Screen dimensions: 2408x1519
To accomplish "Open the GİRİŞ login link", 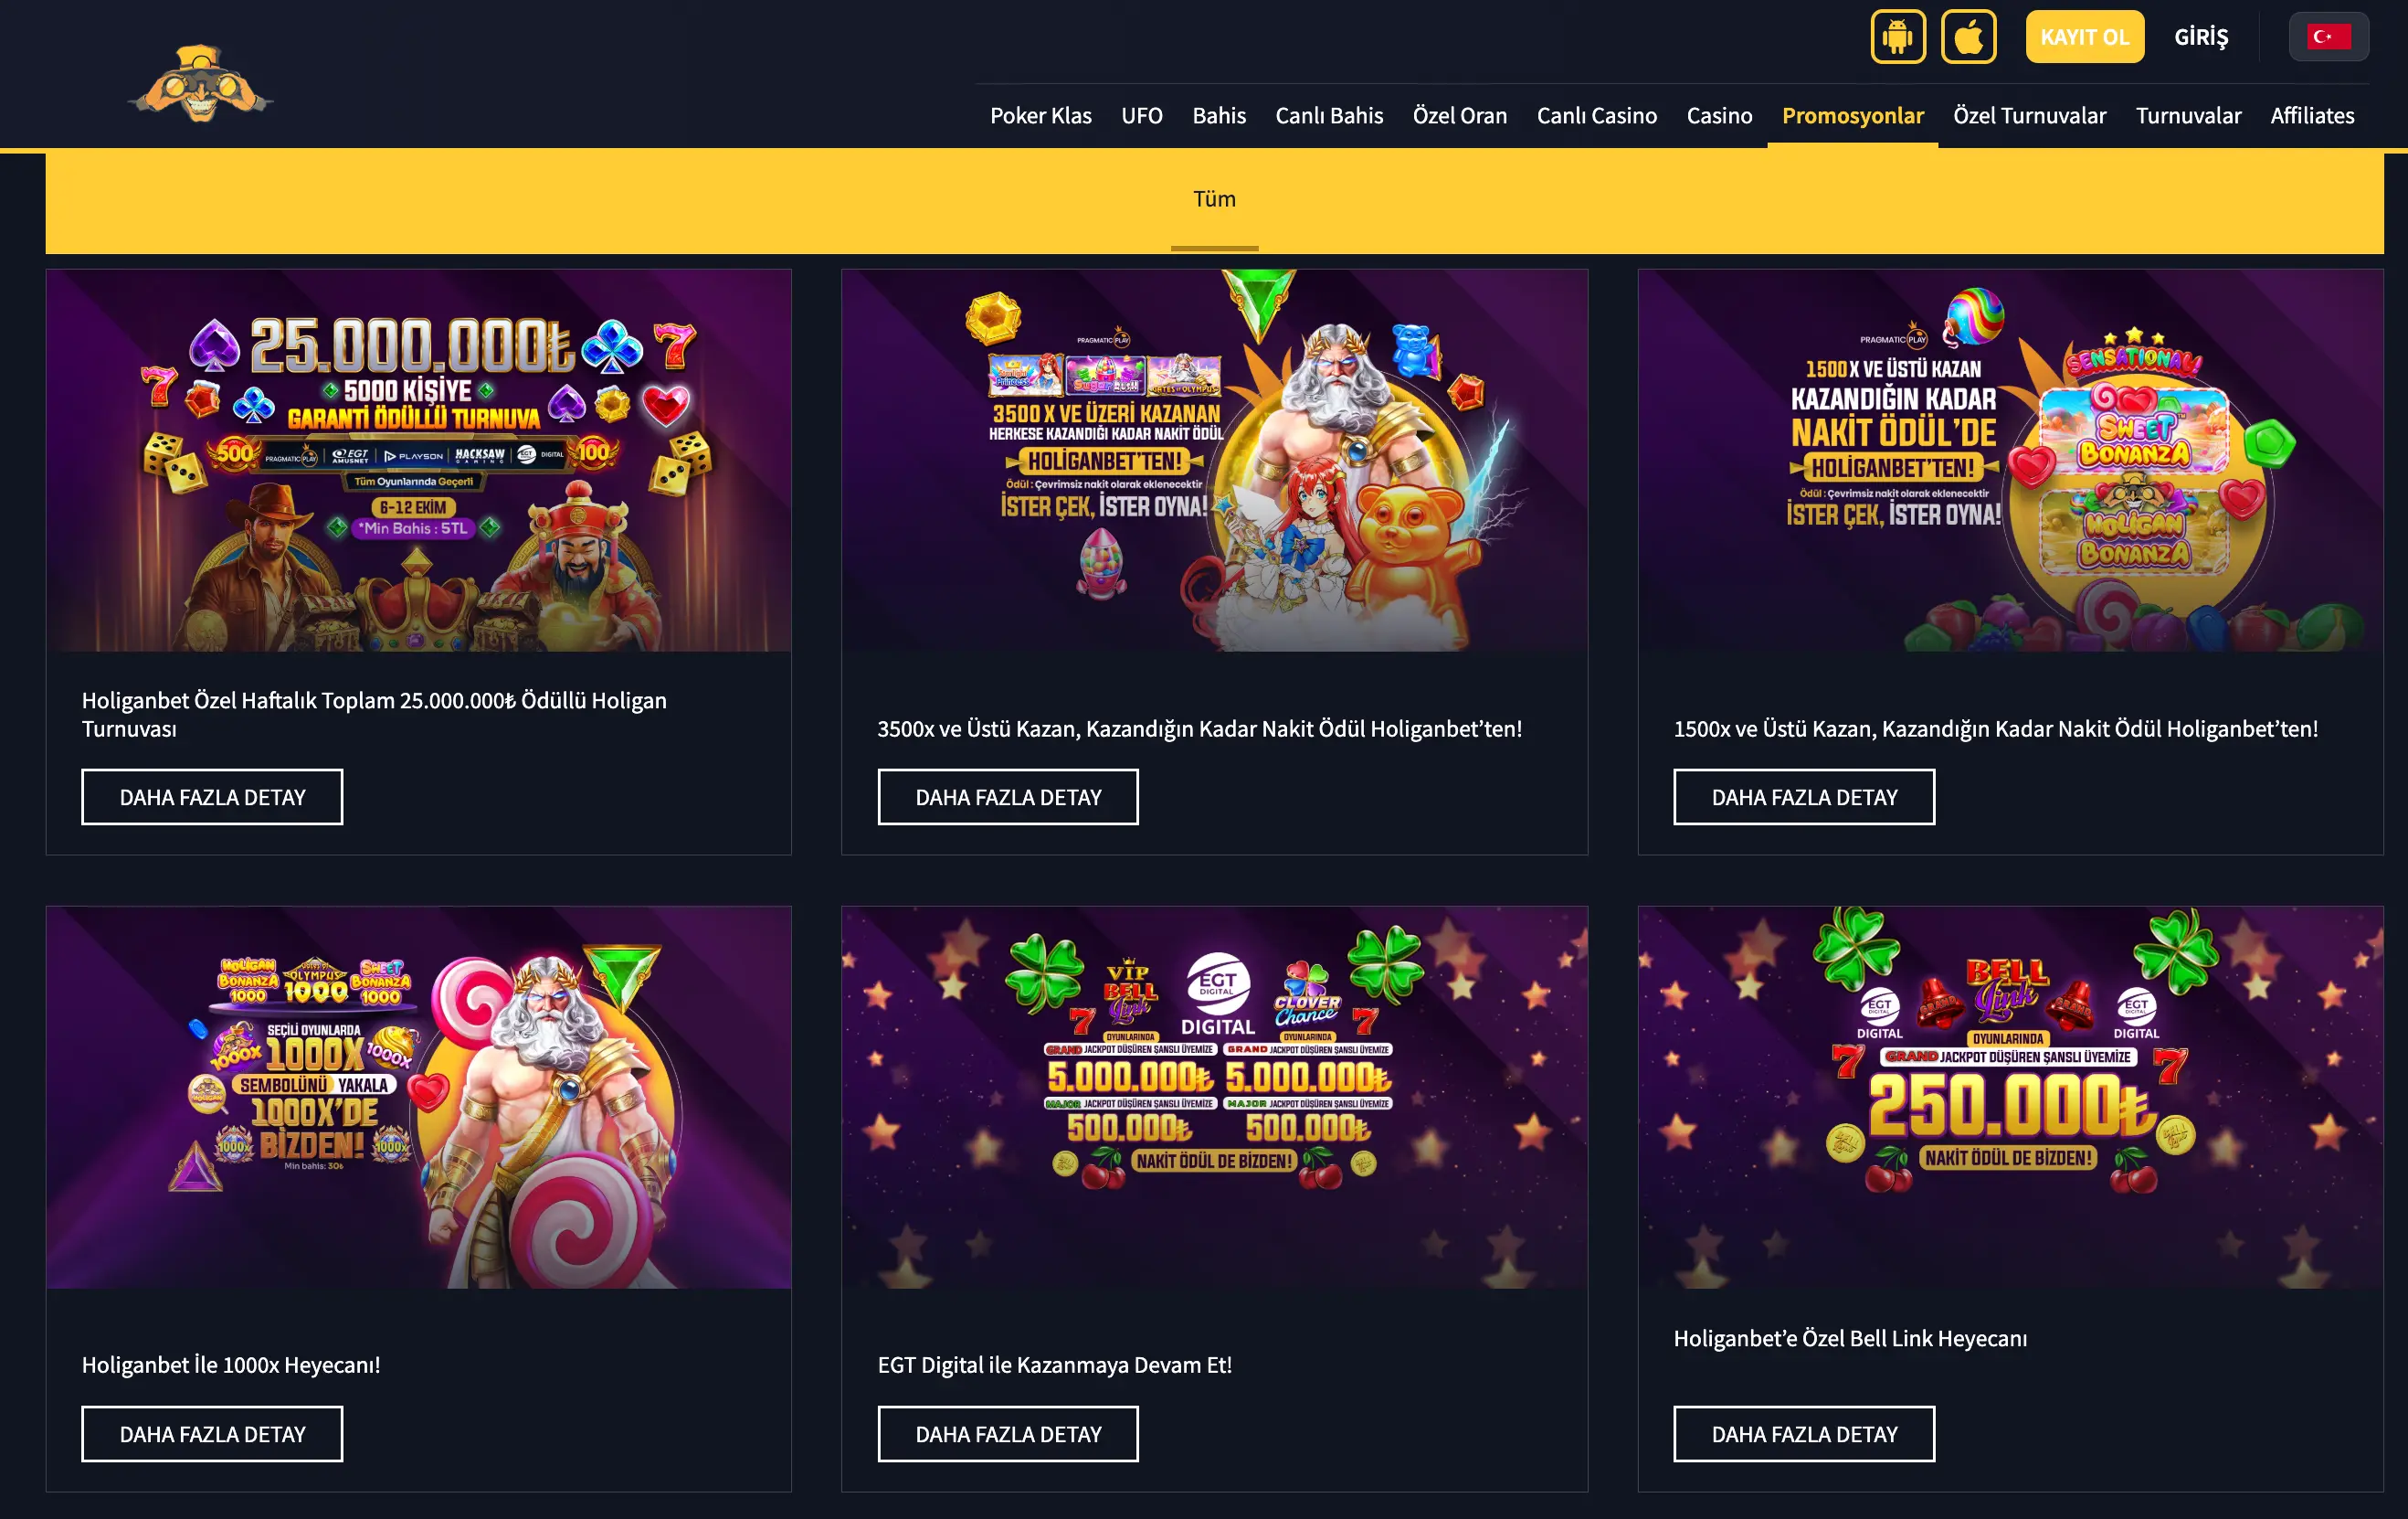I will [2200, 37].
